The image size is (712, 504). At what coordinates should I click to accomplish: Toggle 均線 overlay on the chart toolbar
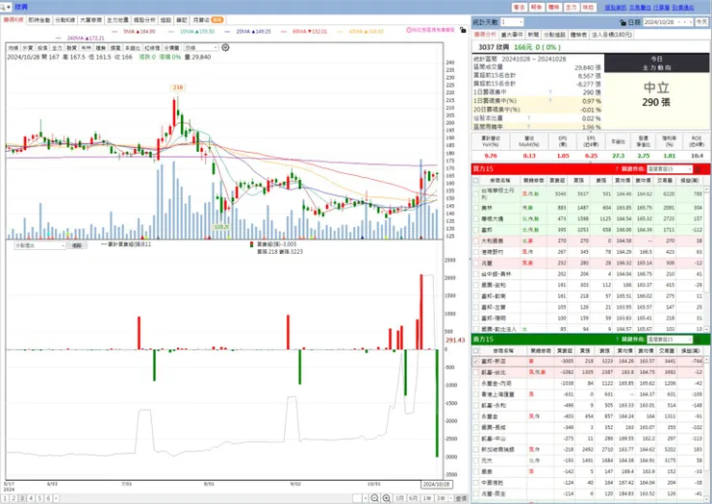pyautogui.click(x=13, y=48)
